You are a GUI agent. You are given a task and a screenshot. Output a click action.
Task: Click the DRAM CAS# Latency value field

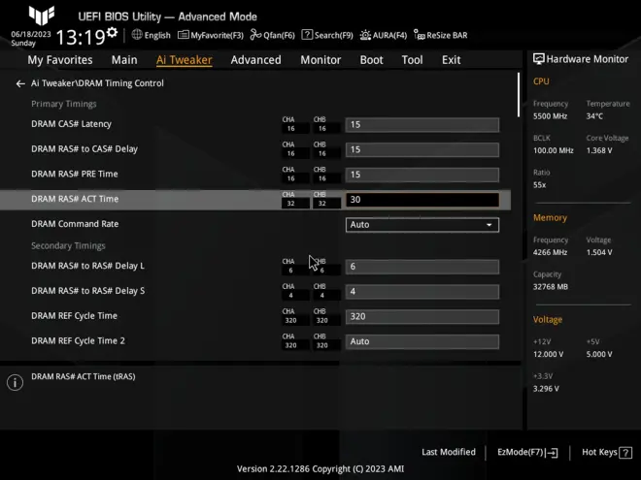click(422, 125)
